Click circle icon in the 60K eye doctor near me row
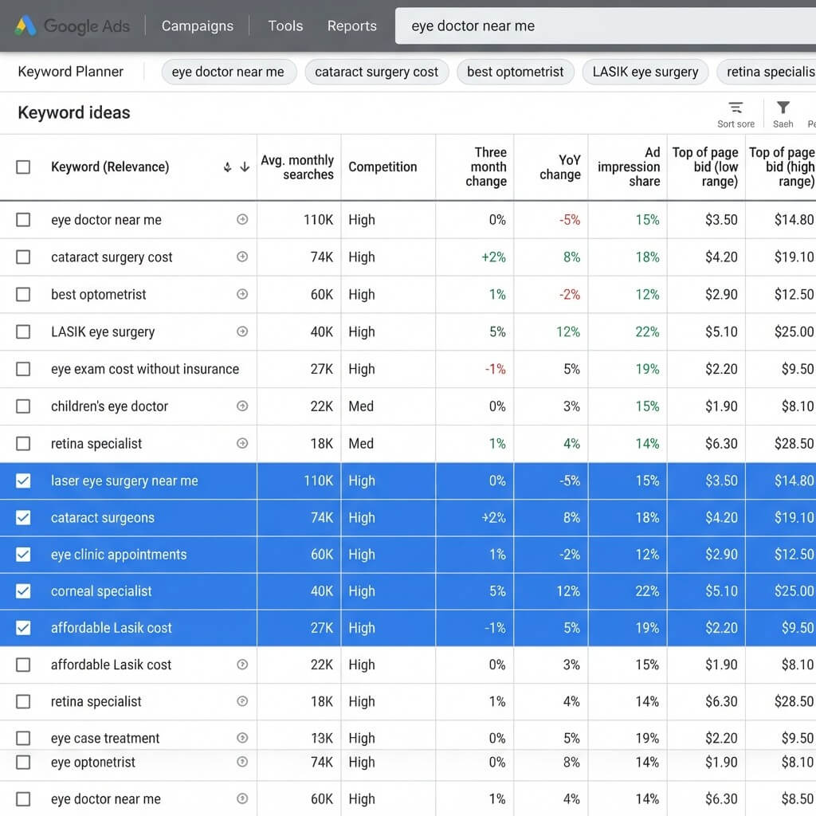The image size is (816, 816). pos(242,798)
